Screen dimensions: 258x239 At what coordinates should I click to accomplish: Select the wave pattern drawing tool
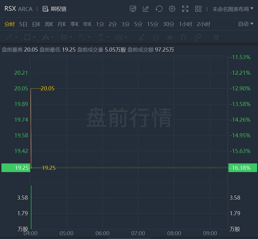tap(46, 37)
